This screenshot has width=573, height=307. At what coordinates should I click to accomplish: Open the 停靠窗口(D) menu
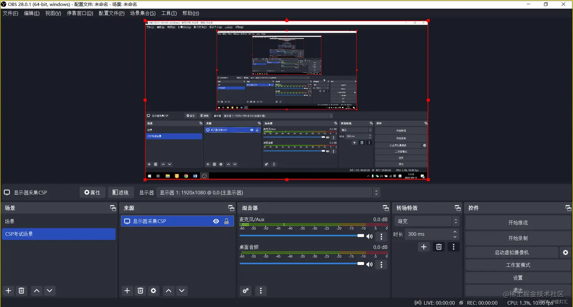pos(80,13)
